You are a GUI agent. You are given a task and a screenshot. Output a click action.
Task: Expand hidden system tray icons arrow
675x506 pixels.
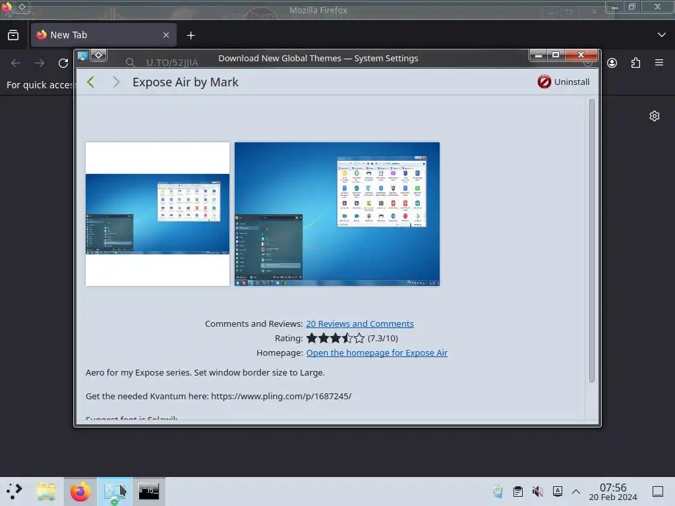(x=576, y=492)
